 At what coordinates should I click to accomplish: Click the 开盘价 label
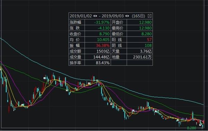pos(118,22)
